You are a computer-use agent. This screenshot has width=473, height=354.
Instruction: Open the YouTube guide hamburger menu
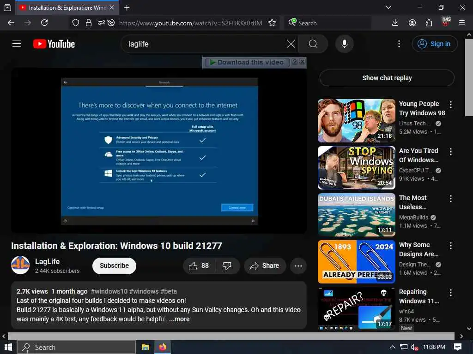point(17,44)
